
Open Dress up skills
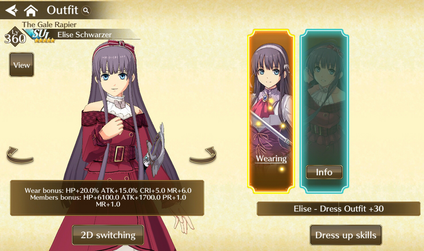click(346, 235)
